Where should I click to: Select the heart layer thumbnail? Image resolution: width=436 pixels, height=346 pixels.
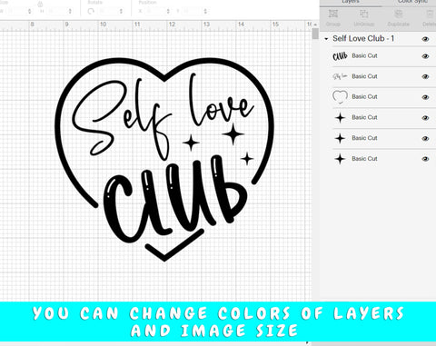pos(340,97)
